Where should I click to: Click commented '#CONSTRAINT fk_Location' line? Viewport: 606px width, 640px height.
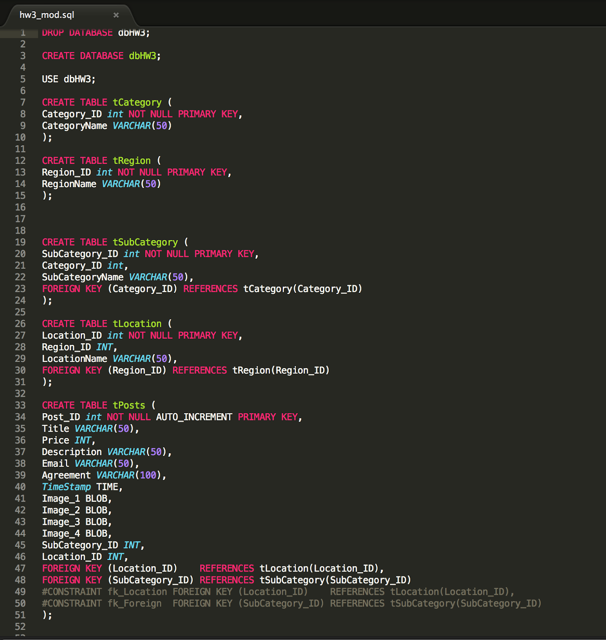(278, 592)
